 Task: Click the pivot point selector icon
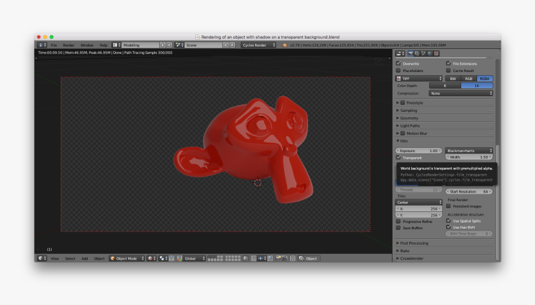click(162, 258)
